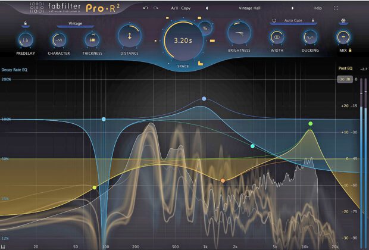Open the Auto Gate settings label
This screenshot has height=250, width=369.
click(293, 20)
